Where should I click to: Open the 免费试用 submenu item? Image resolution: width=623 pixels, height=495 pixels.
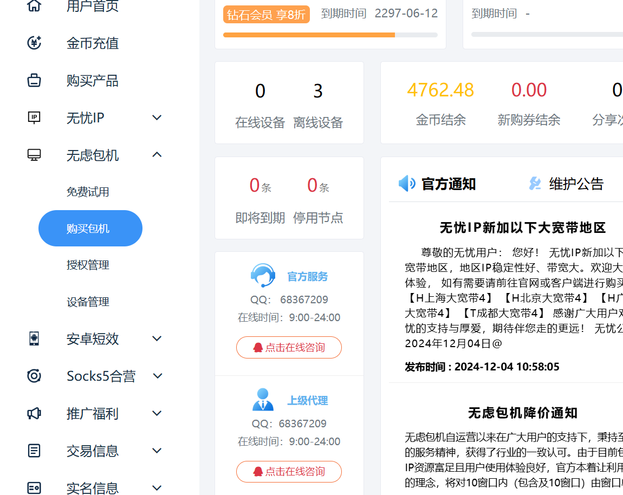pyautogui.click(x=88, y=192)
